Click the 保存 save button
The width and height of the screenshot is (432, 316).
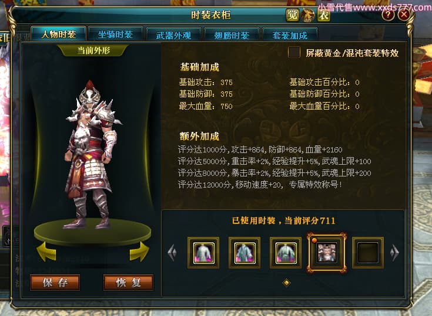pos(55,282)
